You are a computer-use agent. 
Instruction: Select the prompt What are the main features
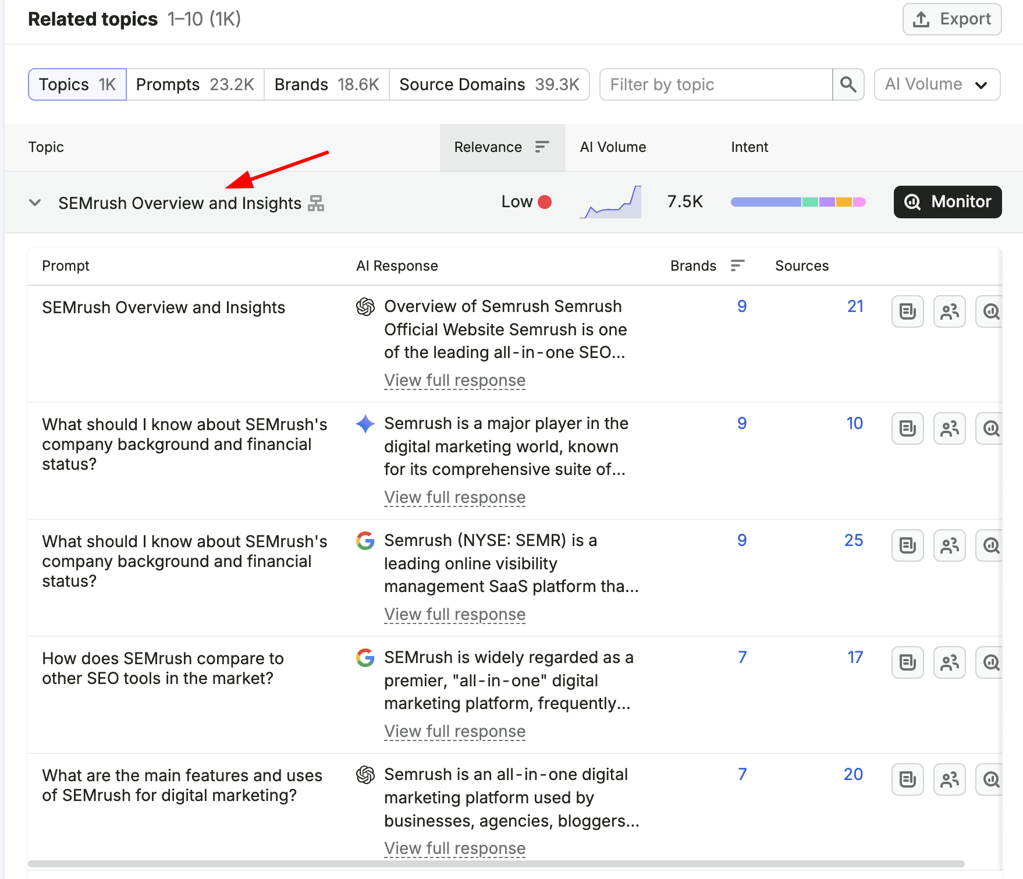click(182, 785)
